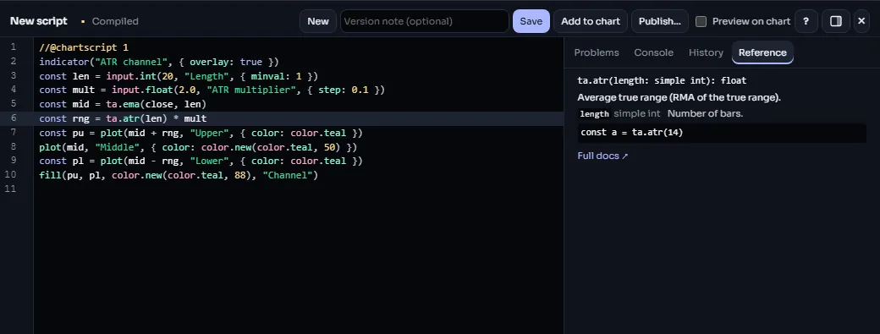Open the History tab
The image size is (880, 334).
[x=706, y=52]
